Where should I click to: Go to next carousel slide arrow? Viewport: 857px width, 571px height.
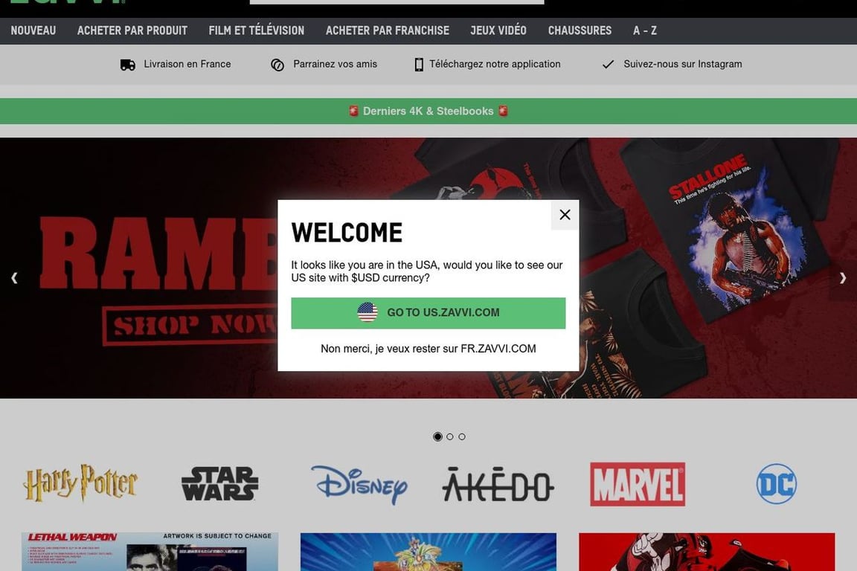pos(843,278)
